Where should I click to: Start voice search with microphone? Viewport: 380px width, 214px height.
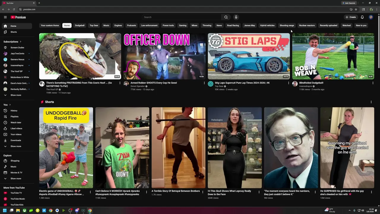click(236, 17)
